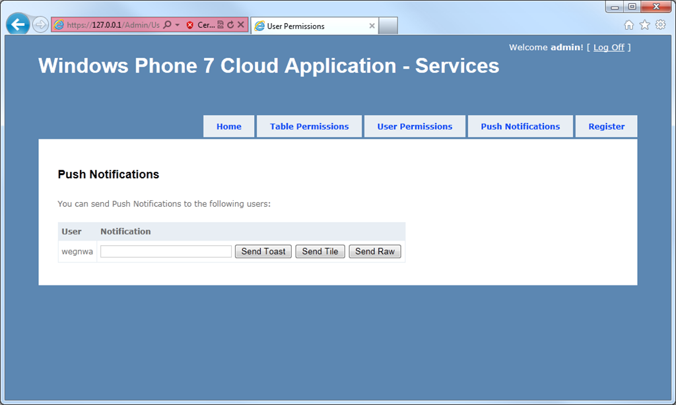The image size is (676, 405).
Task: Click the Log Off link
Action: tap(609, 48)
